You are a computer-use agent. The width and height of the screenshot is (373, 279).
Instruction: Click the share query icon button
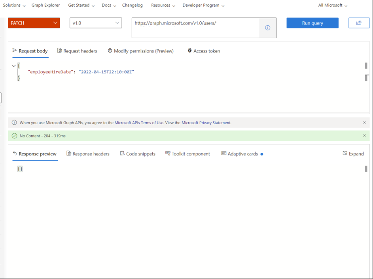click(x=359, y=23)
